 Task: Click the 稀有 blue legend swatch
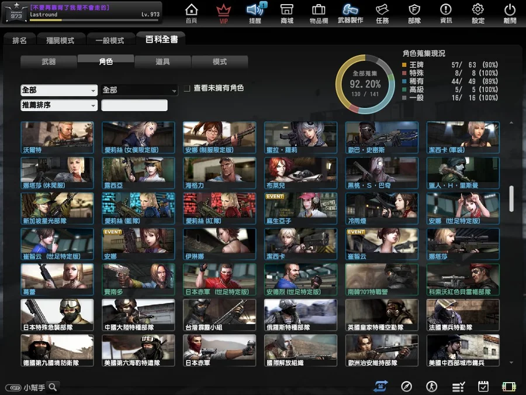(404, 81)
